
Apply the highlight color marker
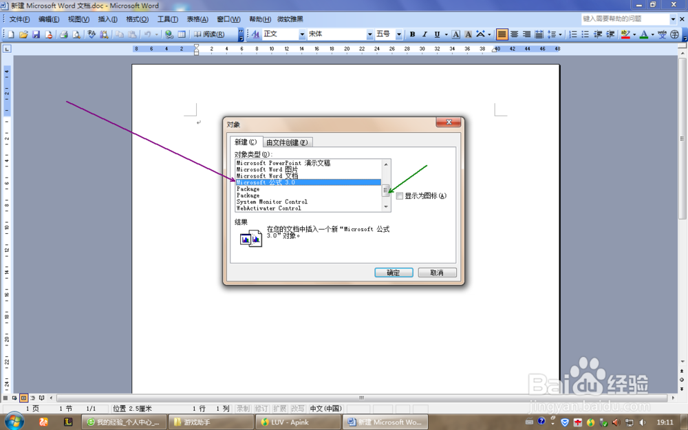[625, 34]
